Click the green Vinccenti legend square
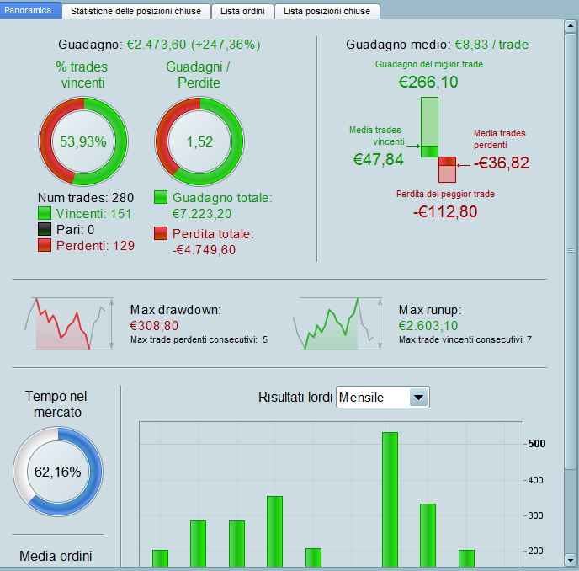 [x=45, y=213]
